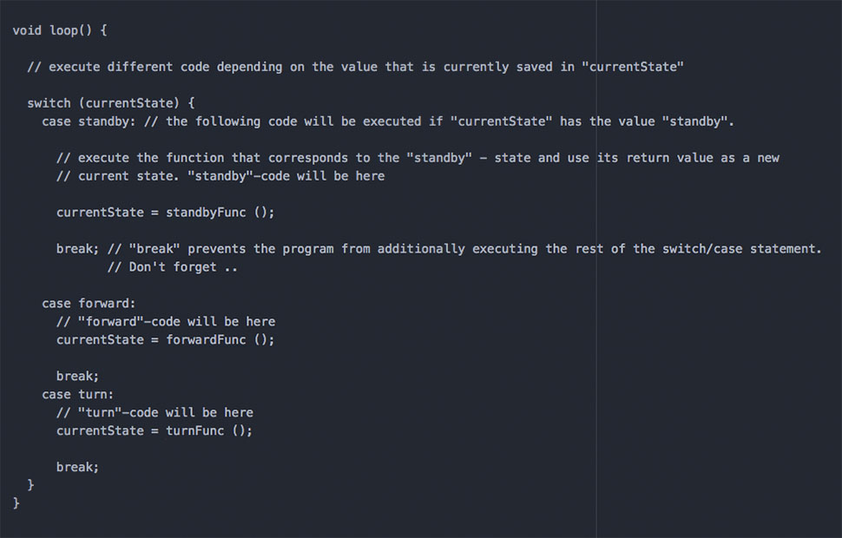The image size is (842, 538).
Task: Click the final break; after turnFunc
Action: tap(78, 467)
